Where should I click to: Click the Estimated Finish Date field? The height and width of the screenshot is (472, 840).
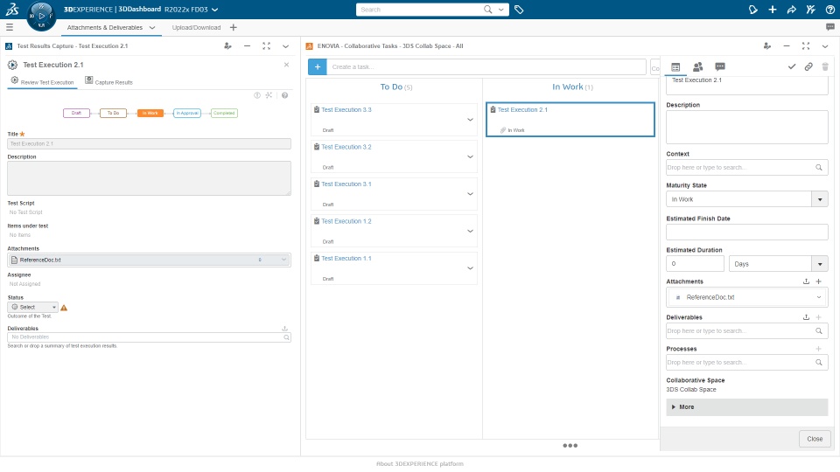[746, 232]
